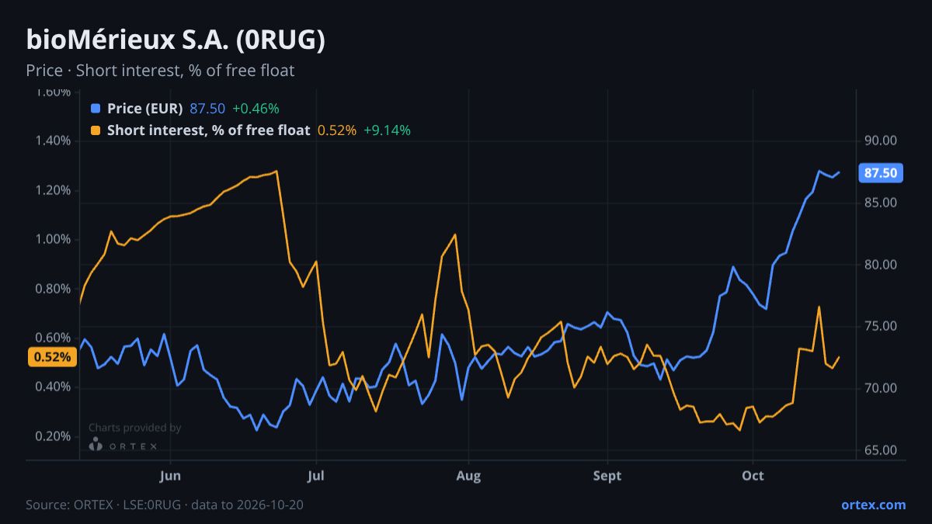The width and height of the screenshot is (932, 524).
Task: Click the orange 0.52% axis tag
Action: (52, 357)
